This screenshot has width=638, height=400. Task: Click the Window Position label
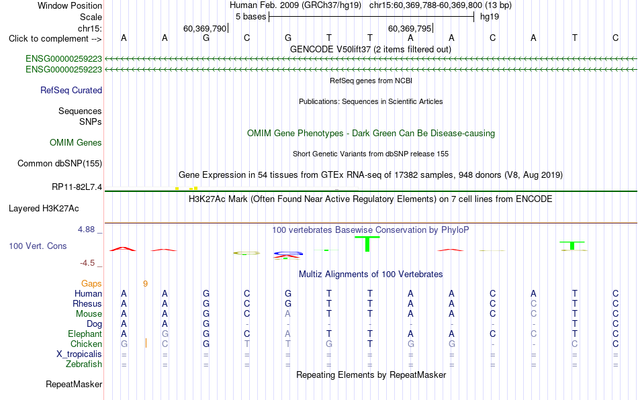click(70, 5)
